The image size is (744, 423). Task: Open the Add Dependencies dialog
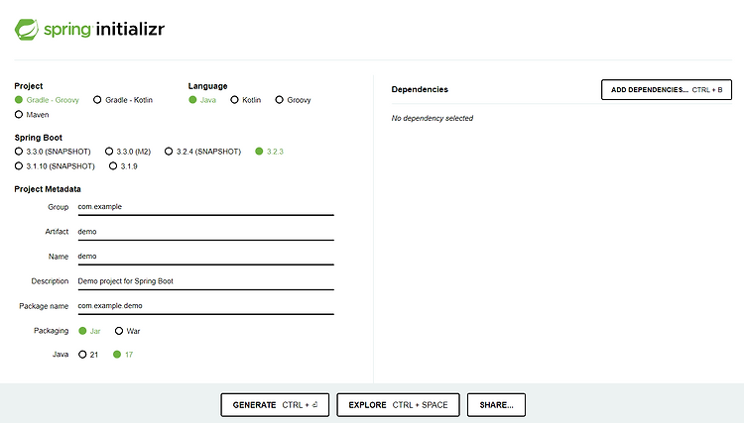pos(667,89)
